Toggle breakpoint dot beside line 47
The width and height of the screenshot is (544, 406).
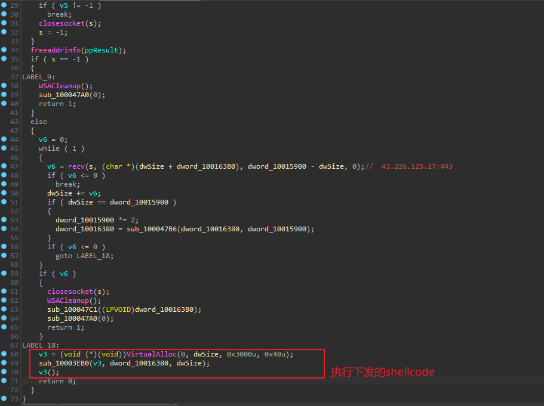coord(4,166)
